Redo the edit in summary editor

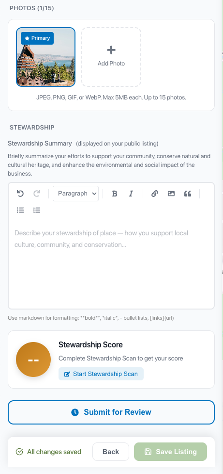pos(37,194)
